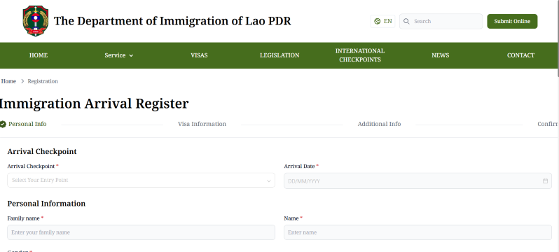559x252 pixels.
Task: Click the Lao immigration emblem logo
Action: click(35, 21)
